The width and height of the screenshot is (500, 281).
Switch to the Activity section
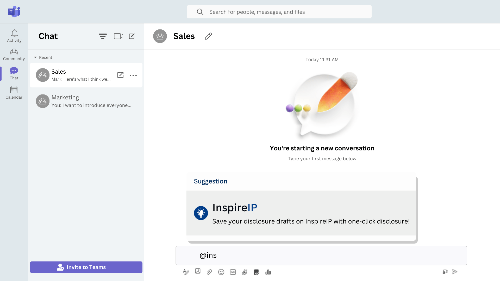pos(14,36)
